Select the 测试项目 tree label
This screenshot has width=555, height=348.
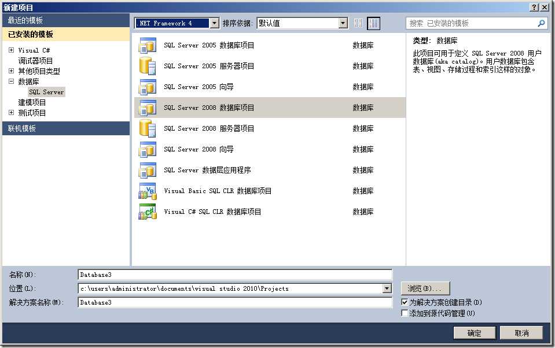click(x=32, y=113)
